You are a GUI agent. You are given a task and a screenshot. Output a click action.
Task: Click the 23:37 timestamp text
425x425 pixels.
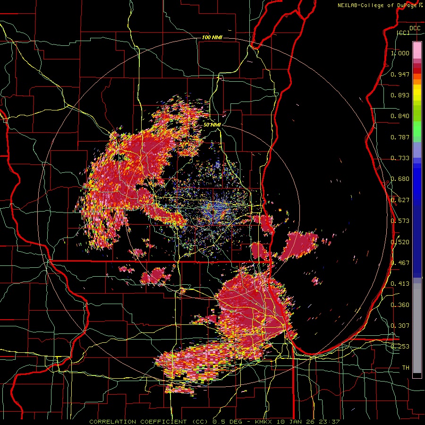tap(330, 422)
